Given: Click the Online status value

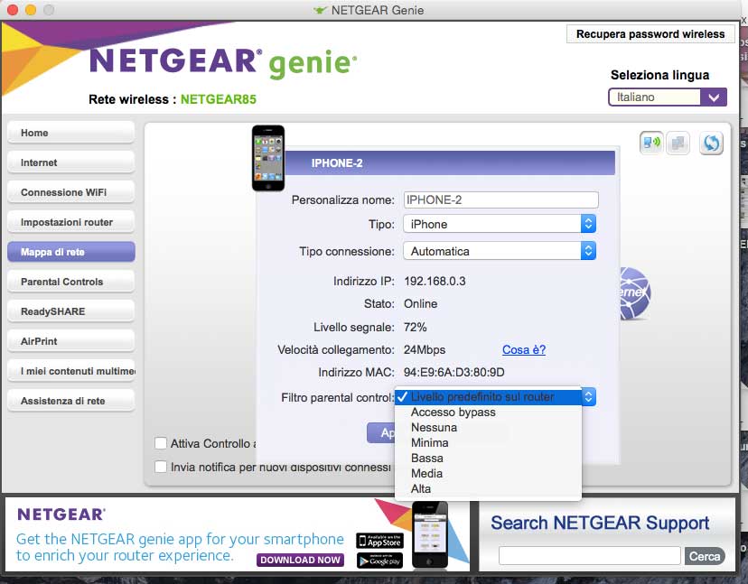Looking at the screenshot, I should point(420,303).
